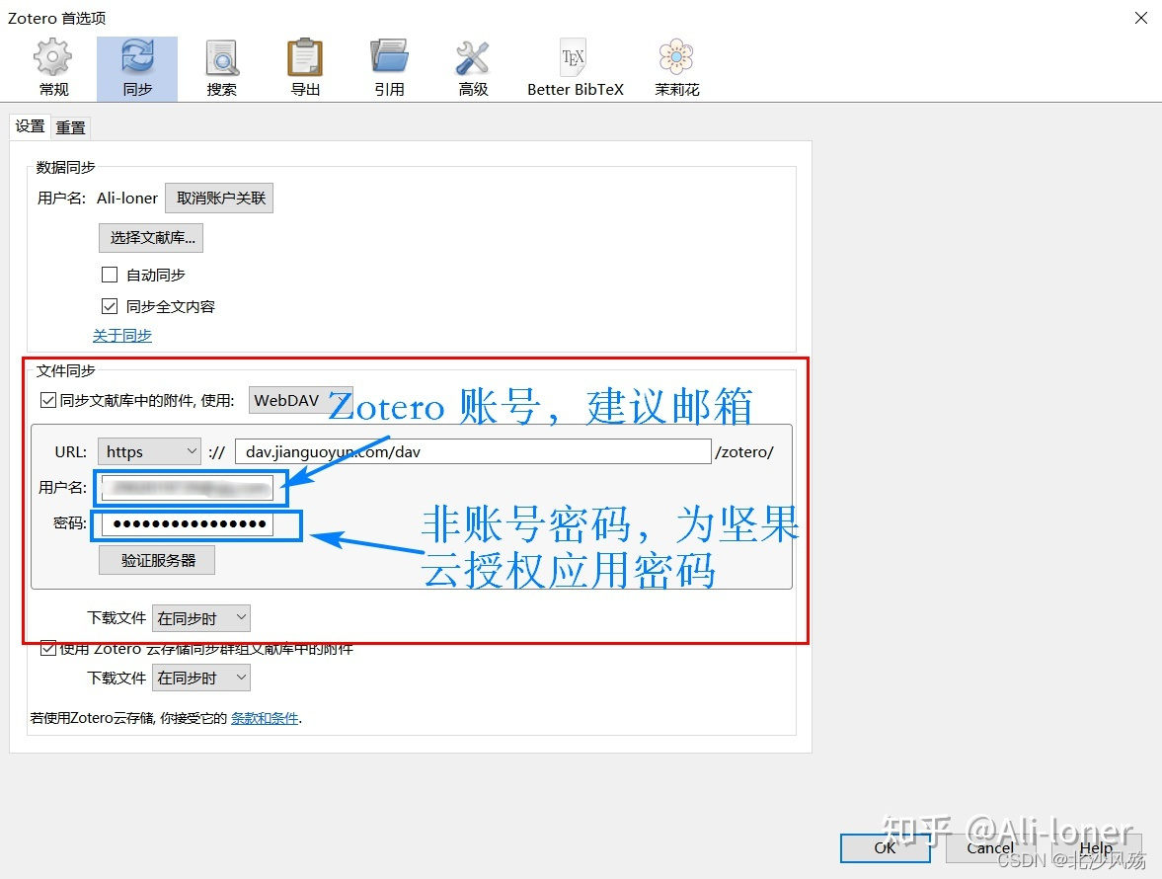Open the 搜索 search preferences pane
The height and width of the screenshot is (879, 1162).
coord(221,68)
